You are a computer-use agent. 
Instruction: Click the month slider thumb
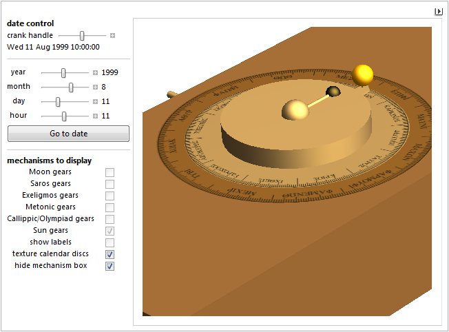(x=71, y=87)
